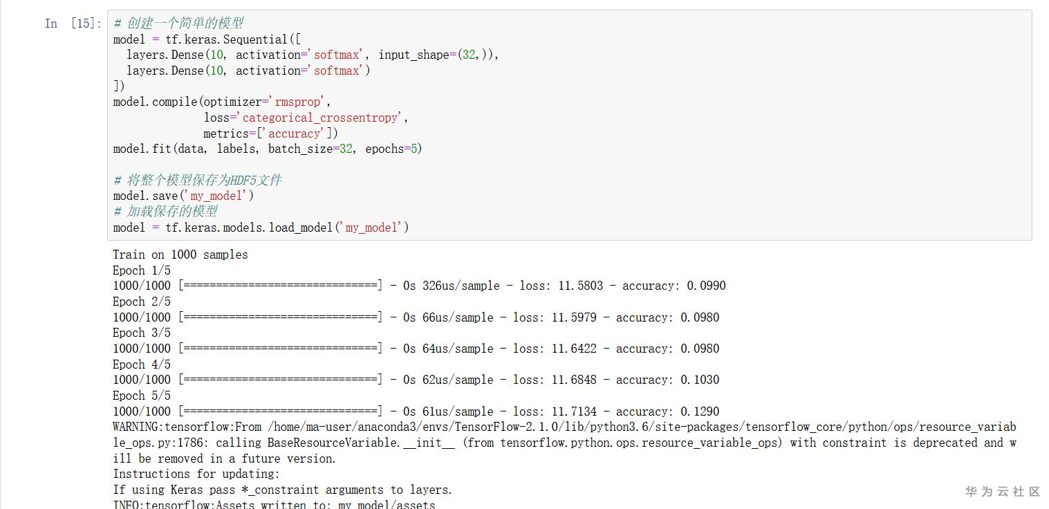Click the 加载保存的模型 comment line
1049x509 pixels.
166,212
